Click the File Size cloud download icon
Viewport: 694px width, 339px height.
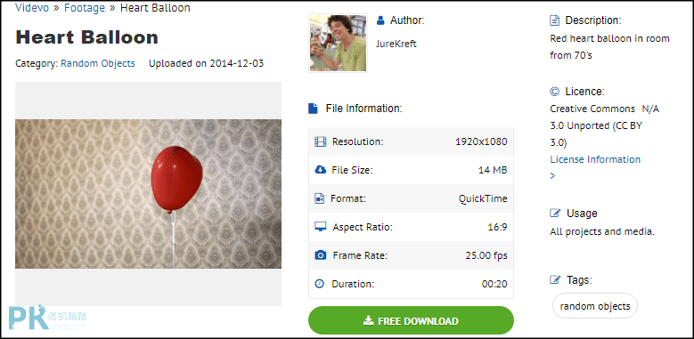point(320,170)
